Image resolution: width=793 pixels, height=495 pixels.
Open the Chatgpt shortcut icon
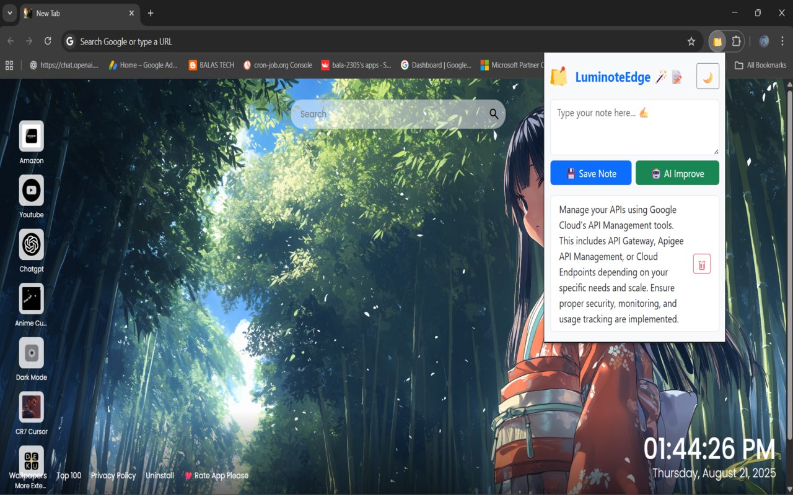[32, 244]
